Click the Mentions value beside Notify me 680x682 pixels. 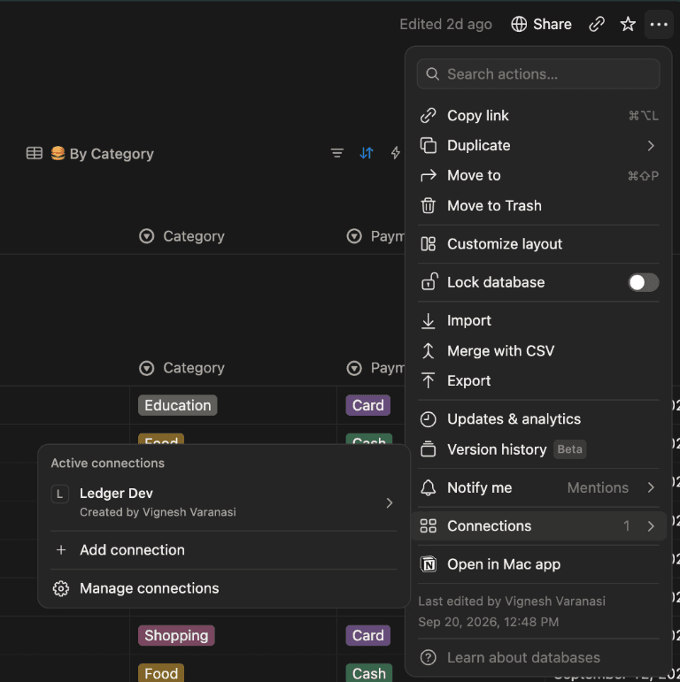coord(598,487)
